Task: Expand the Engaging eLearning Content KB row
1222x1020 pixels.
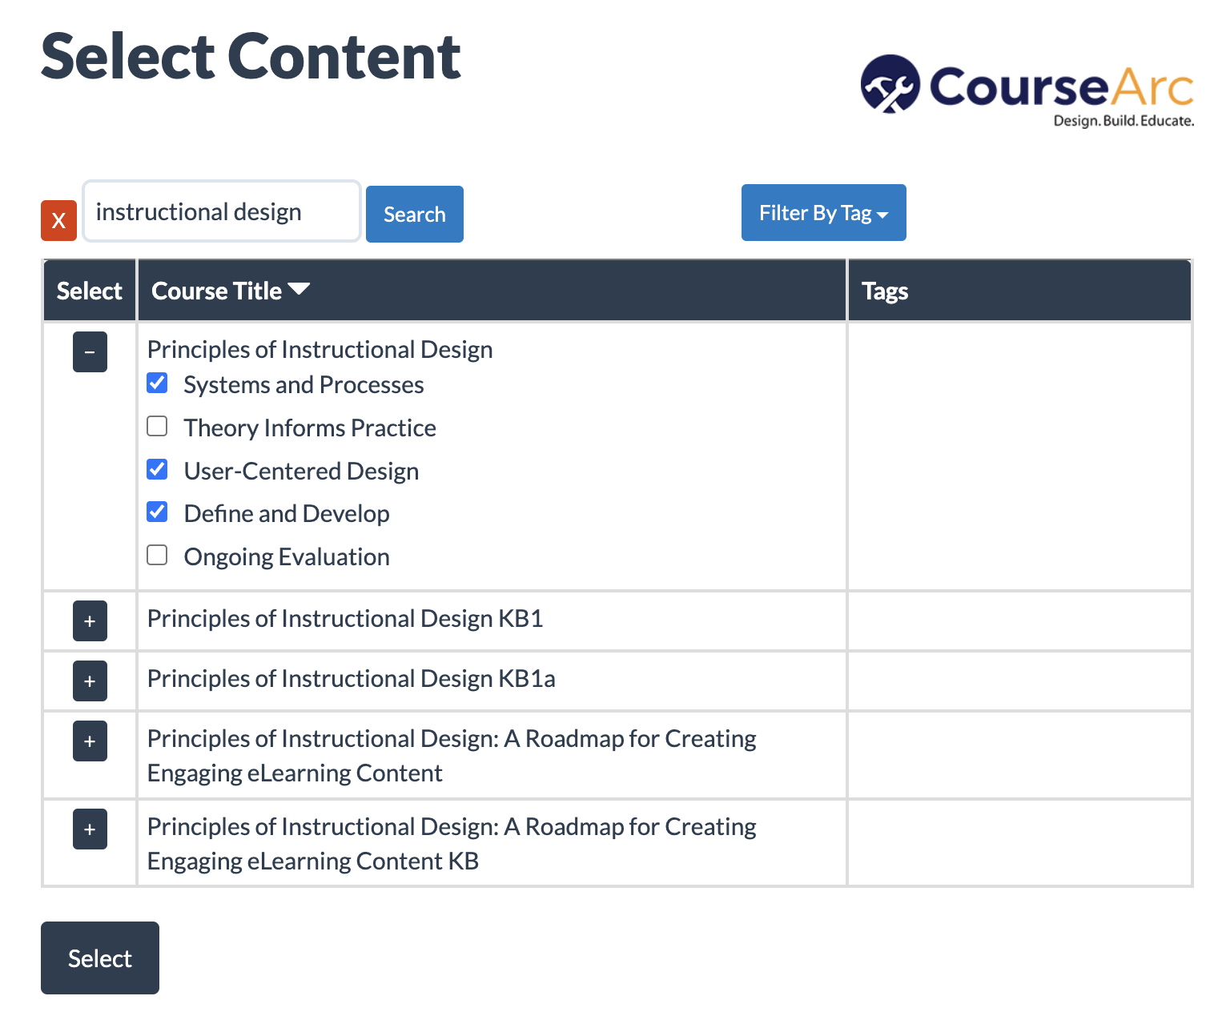Action: (x=90, y=829)
